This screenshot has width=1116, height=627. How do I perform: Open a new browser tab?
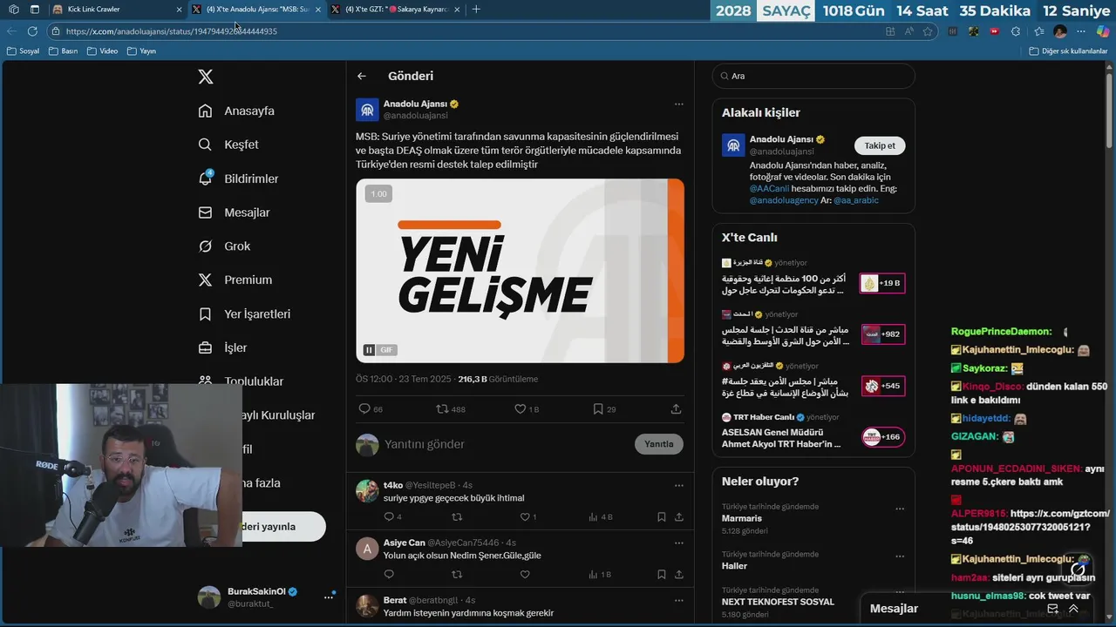click(476, 9)
